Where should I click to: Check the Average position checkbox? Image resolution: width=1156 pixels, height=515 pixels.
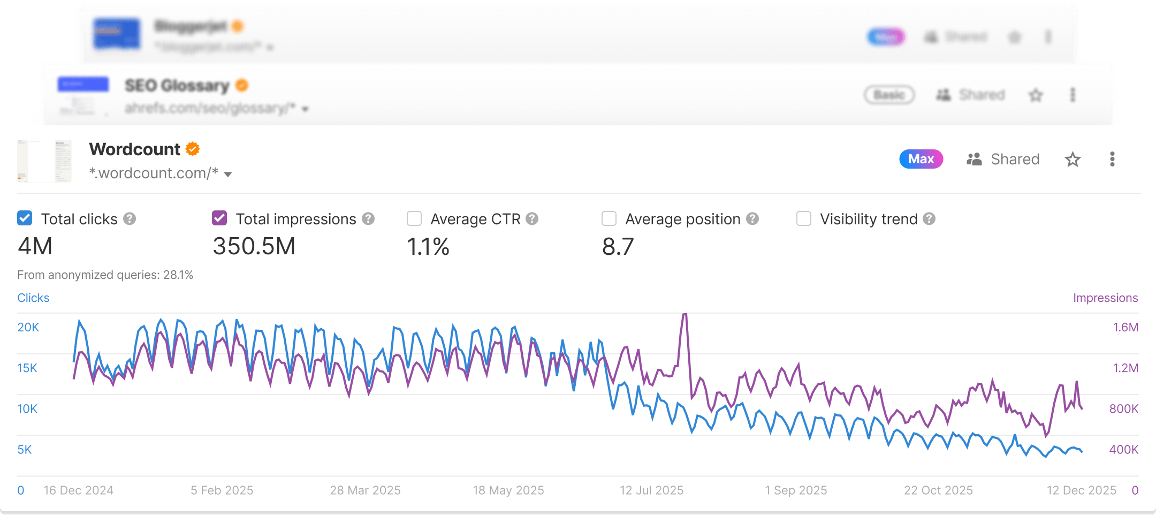(x=609, y=218)
